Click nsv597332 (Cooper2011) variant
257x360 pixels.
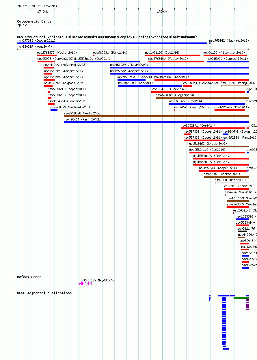coord(204,140)
